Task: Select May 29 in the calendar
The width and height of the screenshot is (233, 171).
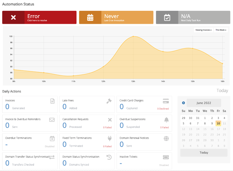Action: [x=183, y=118]
